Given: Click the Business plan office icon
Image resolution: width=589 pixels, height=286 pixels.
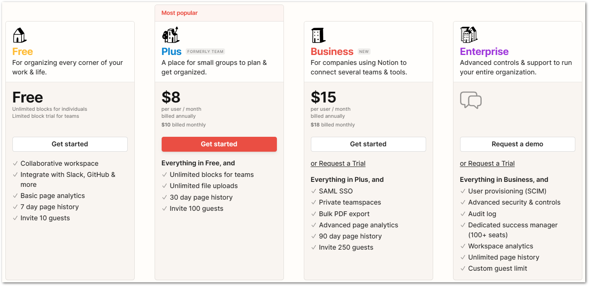Looking at the screenshot, I should [x=318, y=36].
